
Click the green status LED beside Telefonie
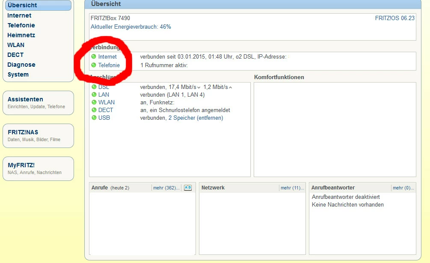[94, 65]
